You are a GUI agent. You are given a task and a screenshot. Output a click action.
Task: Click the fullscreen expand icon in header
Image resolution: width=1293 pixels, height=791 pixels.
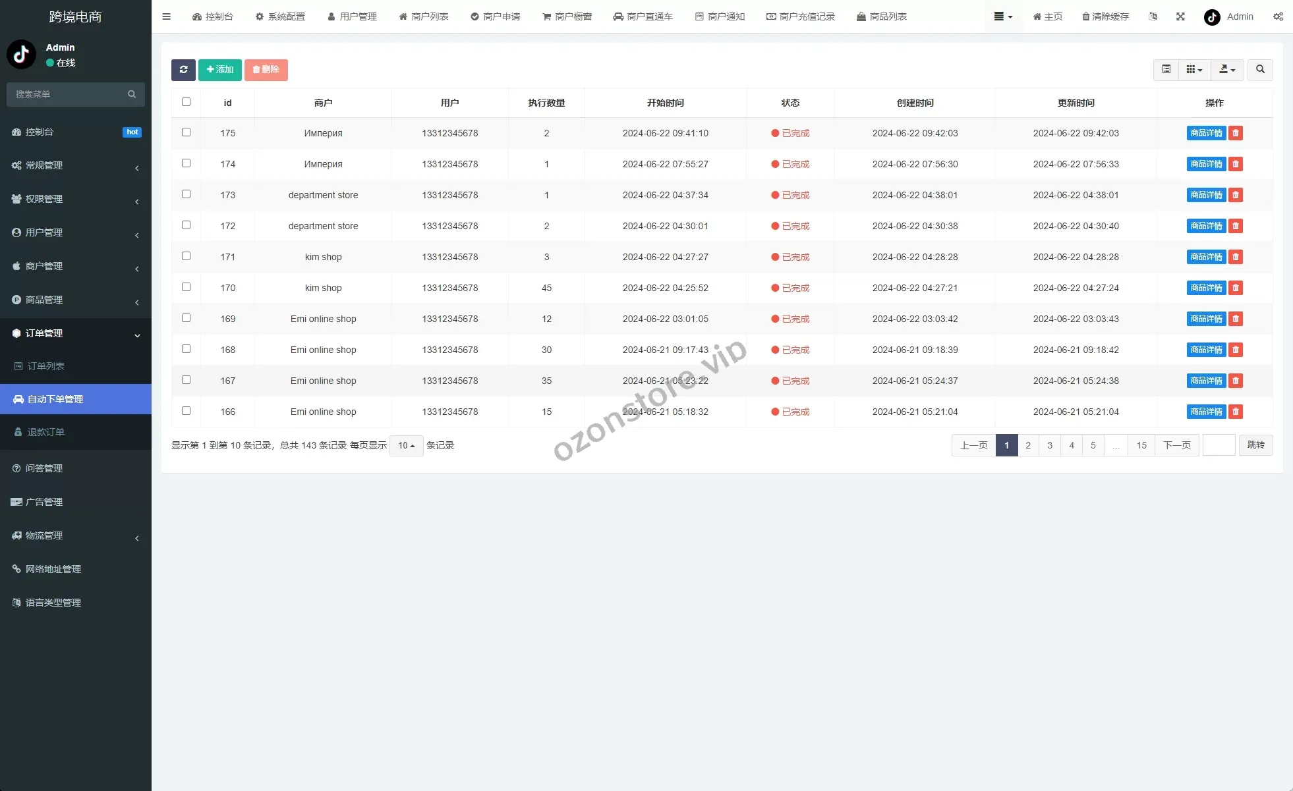click(x=1180, y=16)
